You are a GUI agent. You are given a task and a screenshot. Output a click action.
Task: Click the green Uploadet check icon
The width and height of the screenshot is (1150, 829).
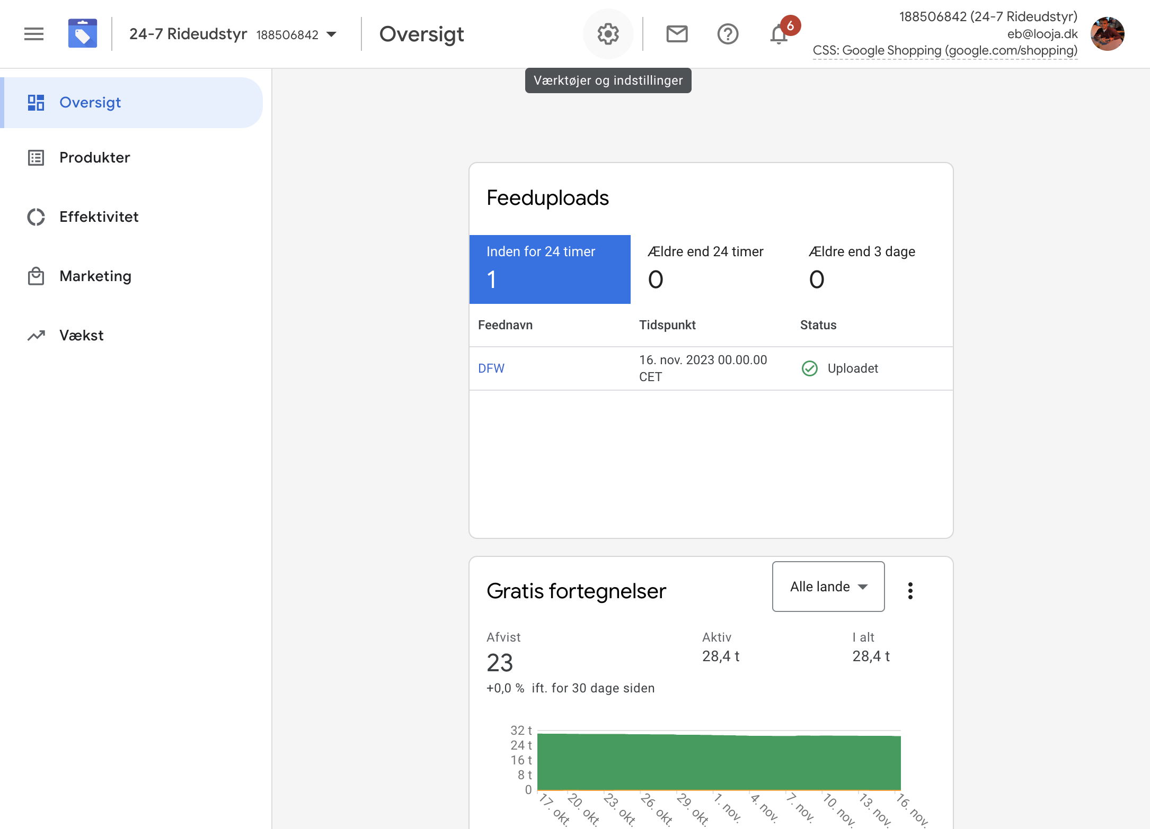[x=809, y=368]
